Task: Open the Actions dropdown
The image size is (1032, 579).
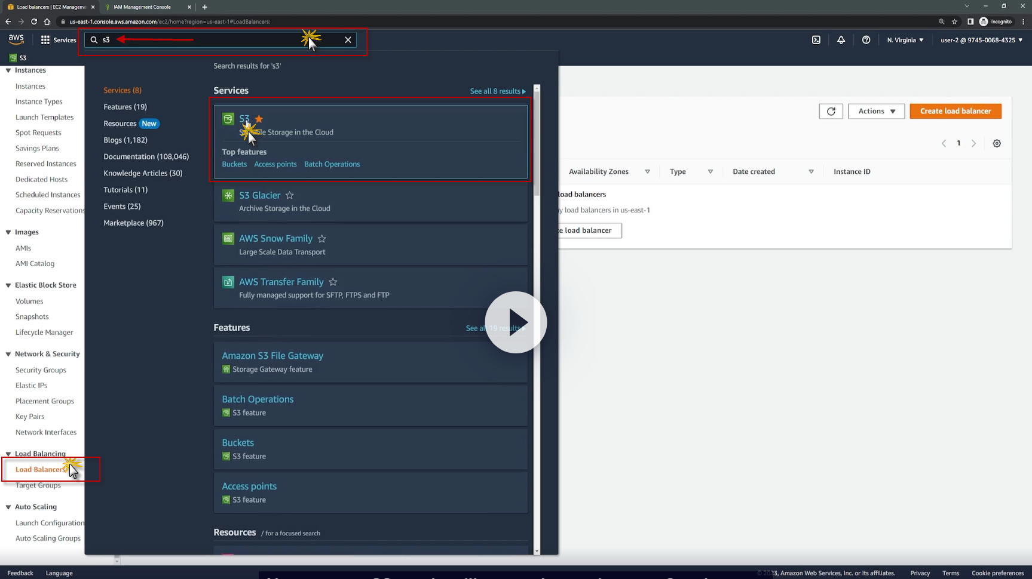Action: click(x=877, y=111)
